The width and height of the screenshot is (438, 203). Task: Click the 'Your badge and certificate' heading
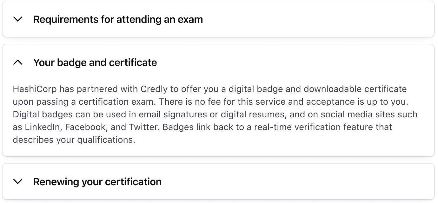[95, 62]
